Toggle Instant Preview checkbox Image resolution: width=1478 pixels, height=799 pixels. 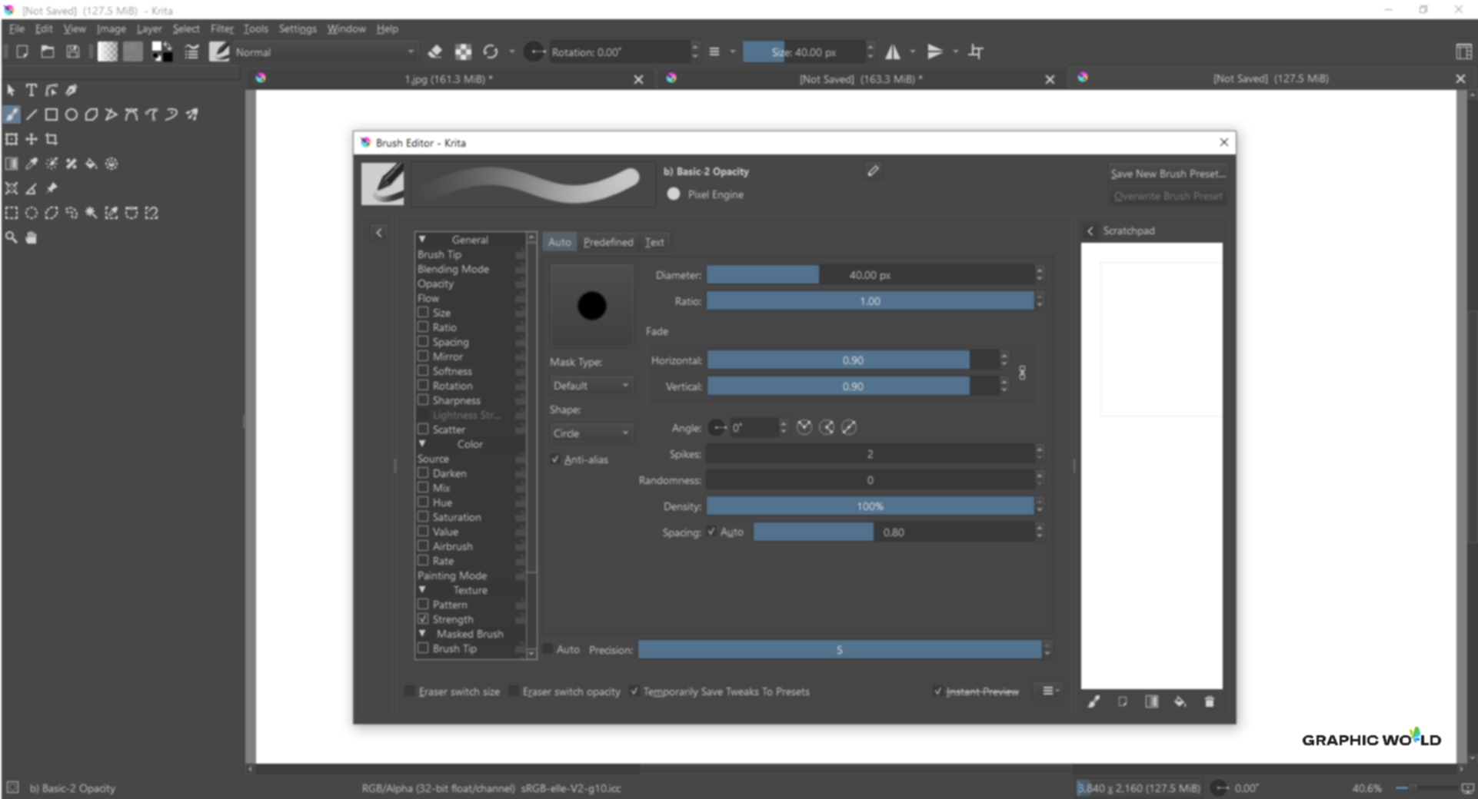pyautogui.click(x=937, y=691)
